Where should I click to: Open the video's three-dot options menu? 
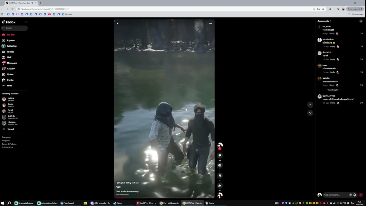210,23
